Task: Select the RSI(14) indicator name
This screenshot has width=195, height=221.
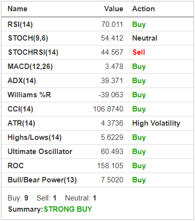Action: coord(20,24)
